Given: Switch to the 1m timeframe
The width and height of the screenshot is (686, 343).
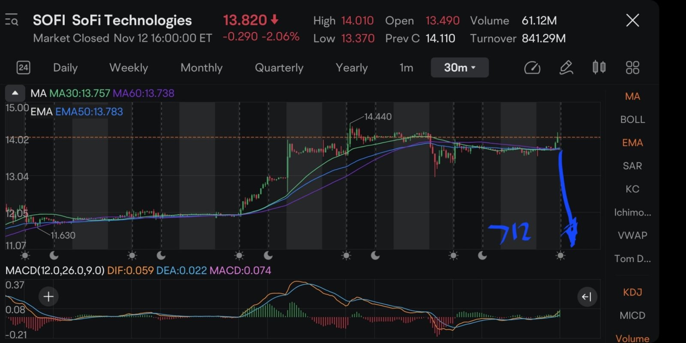Looking at the screenshot, I should [x=406, y=68].
